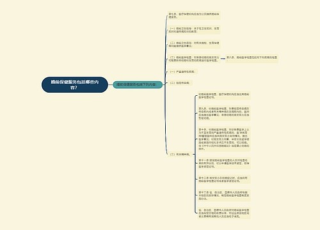Click the 第十三条 provincial government node

pos(224,195)
